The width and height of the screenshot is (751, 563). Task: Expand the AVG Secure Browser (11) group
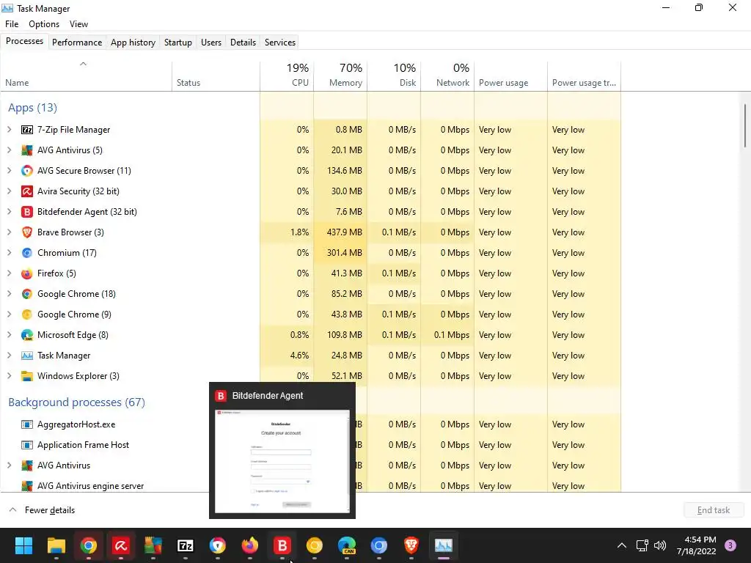click(x=9, y=171)
